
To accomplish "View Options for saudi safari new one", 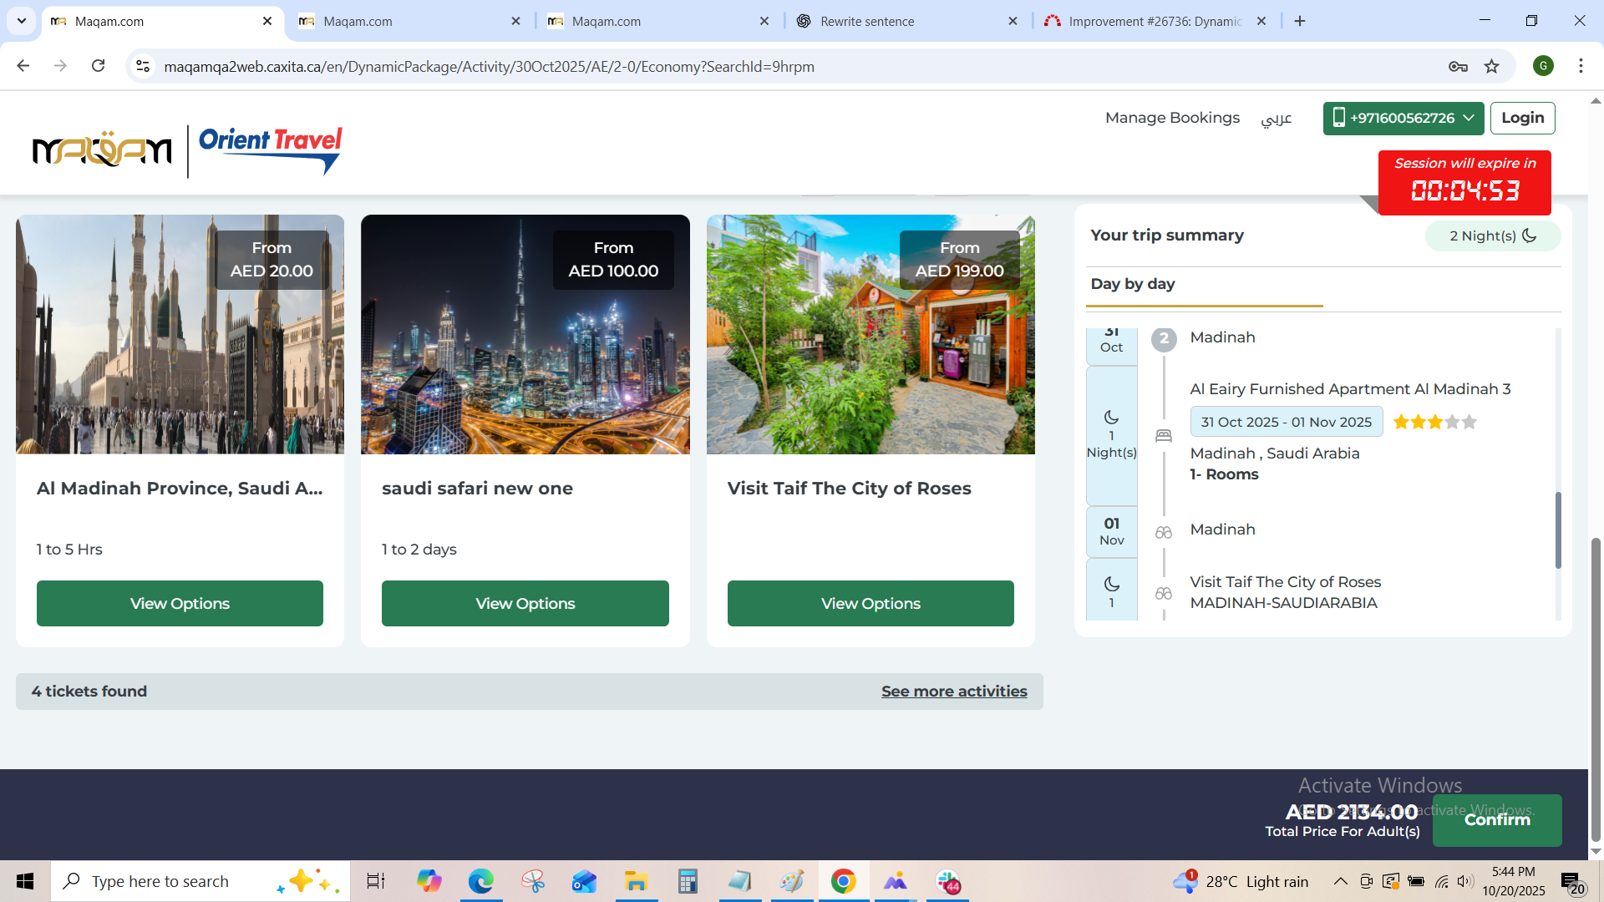I will (525, 603).
